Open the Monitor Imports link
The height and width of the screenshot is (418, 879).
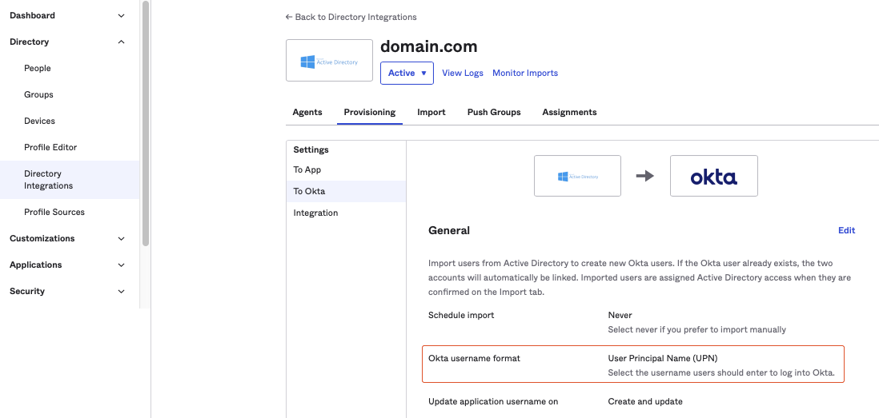click(525, 73)
